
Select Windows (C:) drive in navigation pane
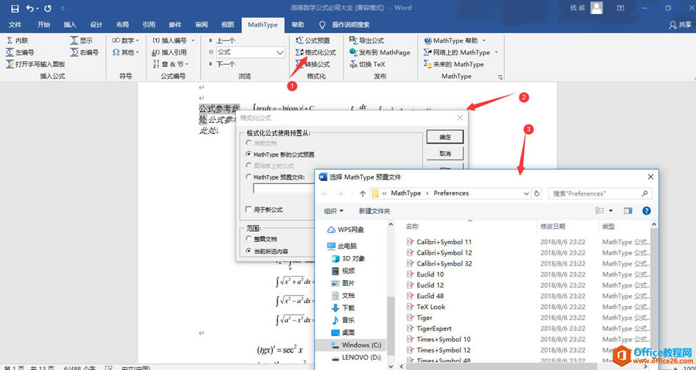click(x=355, y=345)
